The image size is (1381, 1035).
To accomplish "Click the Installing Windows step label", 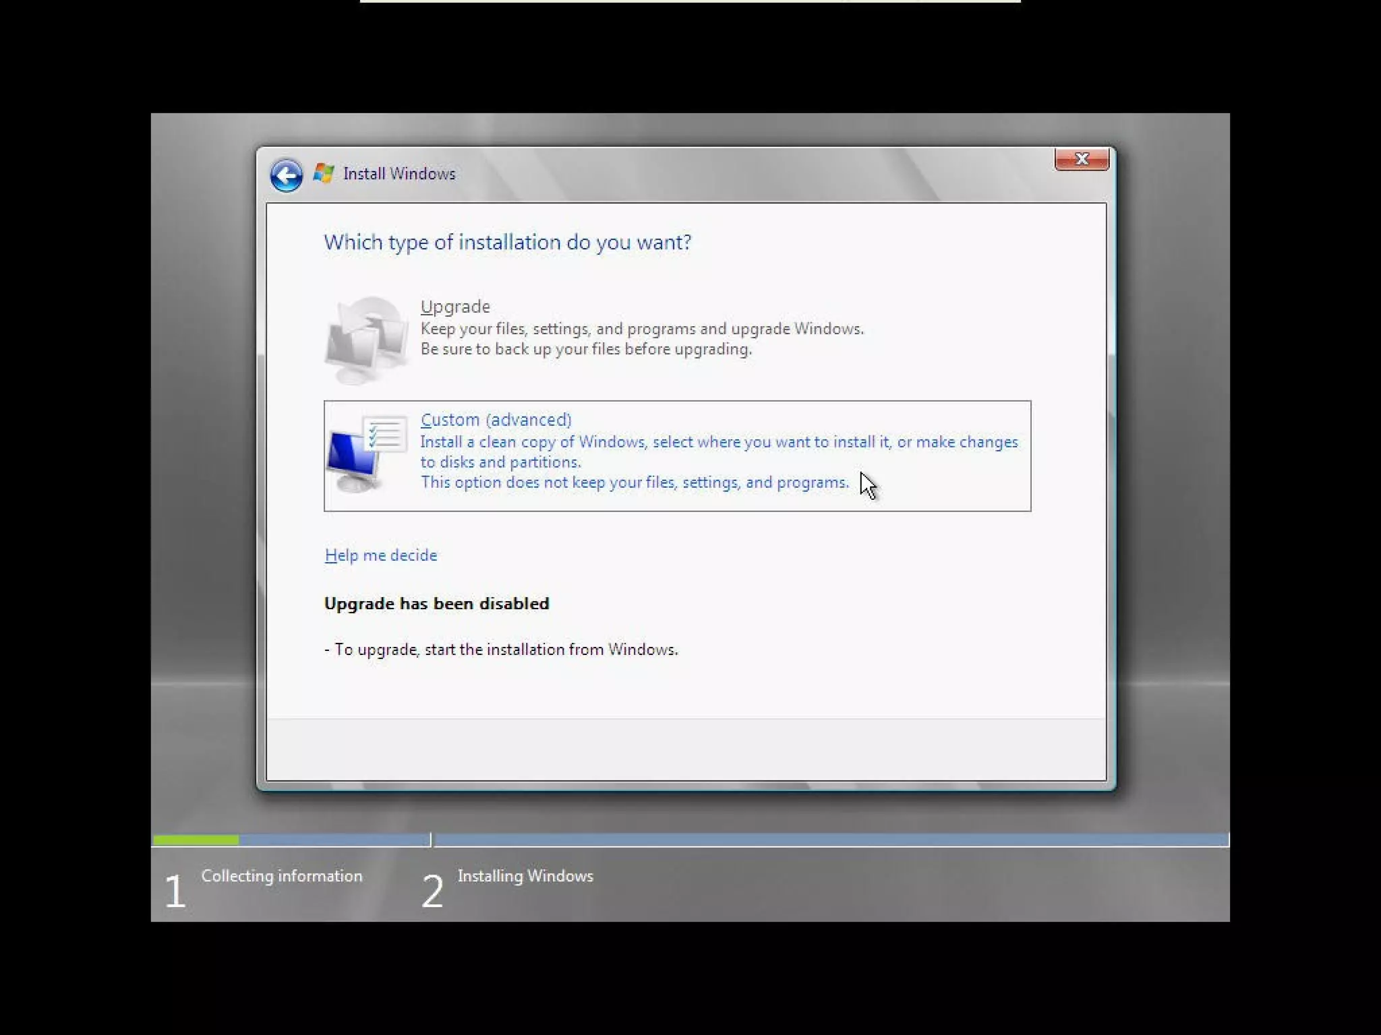I will point(525,876).
